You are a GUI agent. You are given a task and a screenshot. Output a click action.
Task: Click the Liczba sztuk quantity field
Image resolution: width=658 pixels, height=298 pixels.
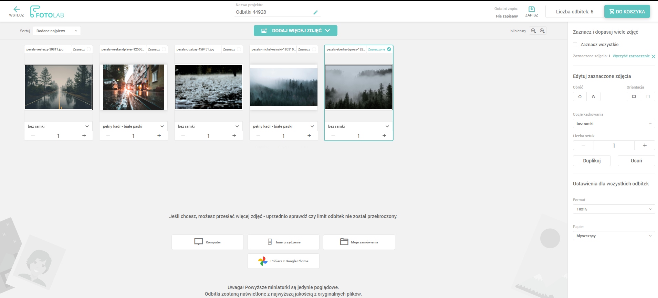point(614,145)
